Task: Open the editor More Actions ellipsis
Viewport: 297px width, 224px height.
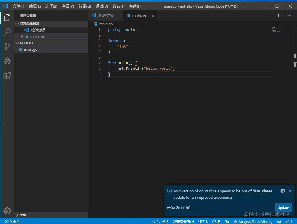Action: (289, 16)
